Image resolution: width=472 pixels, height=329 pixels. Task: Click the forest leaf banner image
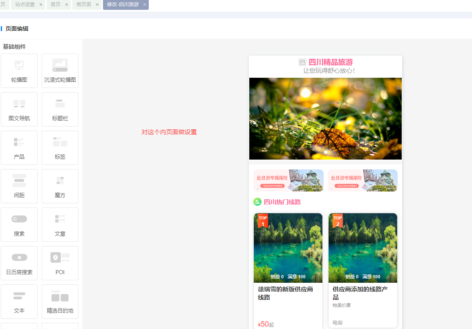325,119
